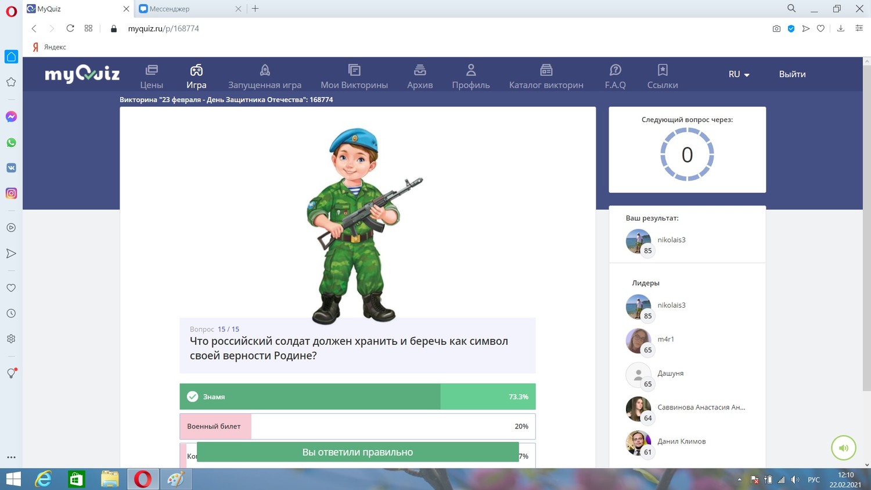Open Opera easy setup menu
Image resolution: width=871 pixels, height=490 pixels.
[859, 28]
